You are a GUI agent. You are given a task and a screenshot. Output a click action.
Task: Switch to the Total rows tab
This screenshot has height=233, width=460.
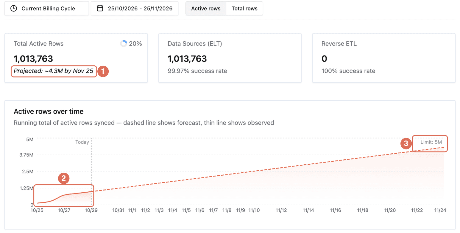tap(244, 8)
